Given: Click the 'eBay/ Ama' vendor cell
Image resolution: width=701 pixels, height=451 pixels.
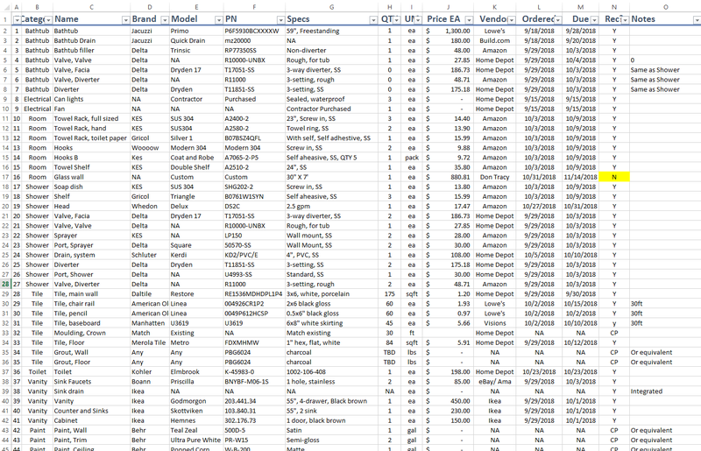Looking at the screenshot, I should (494, 382).
